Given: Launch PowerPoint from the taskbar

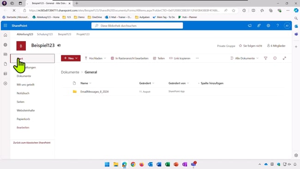Looking at the screenshot, I should click(176, 164).
